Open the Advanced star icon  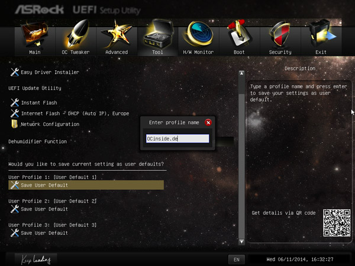pos(117,34)
